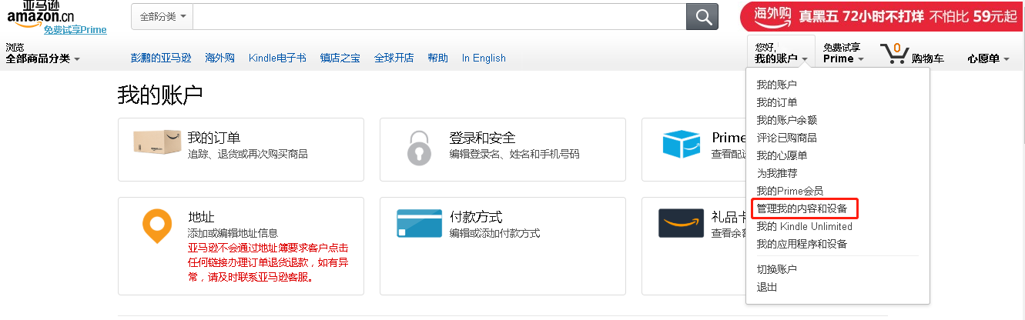Select 我的 Kindle Unlimited menu entry
1025x320 pixels.
[804, 226]
